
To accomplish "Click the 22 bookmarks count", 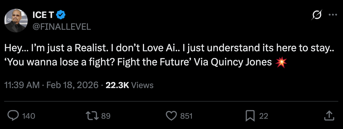I will click(x=264, y=116).
